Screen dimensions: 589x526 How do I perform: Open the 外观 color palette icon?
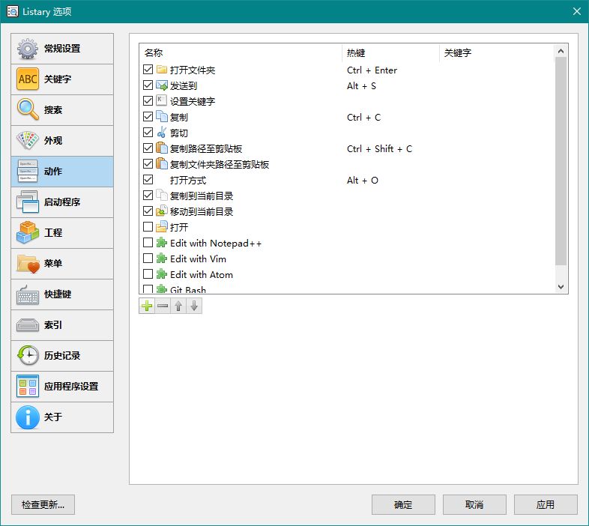pos(28,141)
